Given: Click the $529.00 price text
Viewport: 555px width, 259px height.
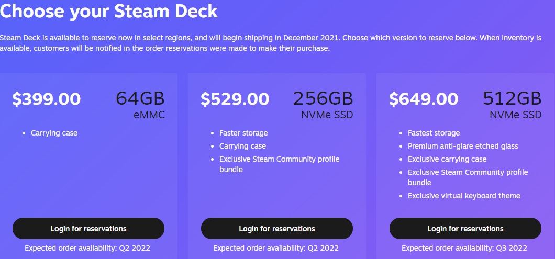Looking at the screenshot, I should 235,99.
